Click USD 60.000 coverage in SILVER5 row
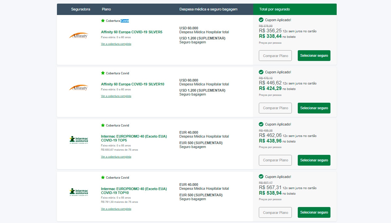The height and width of the screenshot is (223, 391). (x=189, y=28)
